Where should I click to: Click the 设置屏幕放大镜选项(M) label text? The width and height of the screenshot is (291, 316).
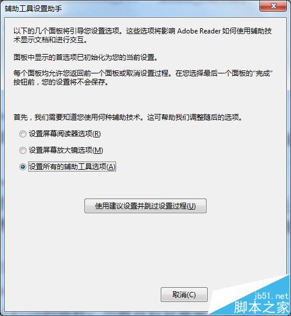(x=66, y=150)
